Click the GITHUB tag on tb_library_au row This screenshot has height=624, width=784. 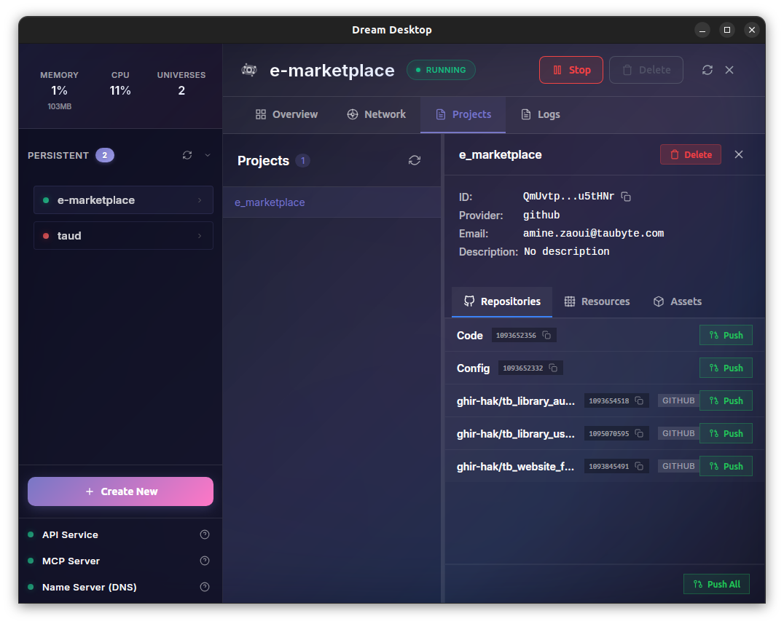click(678, 400)
